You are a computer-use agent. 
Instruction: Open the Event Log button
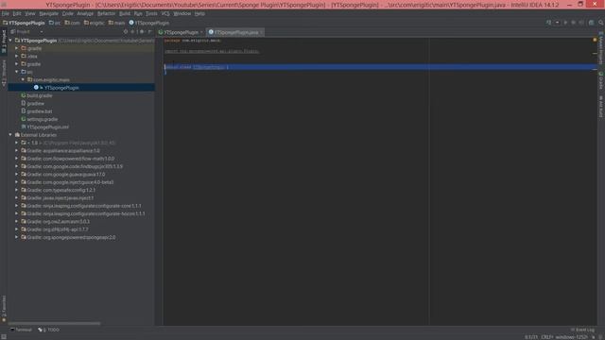[582, 330]
